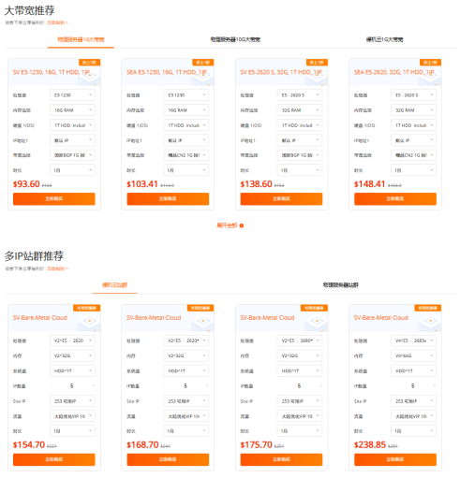460x478 pixels.
Task: Open V2^32G memory dropdown on $154.70 card
Action: click(72, 355)
